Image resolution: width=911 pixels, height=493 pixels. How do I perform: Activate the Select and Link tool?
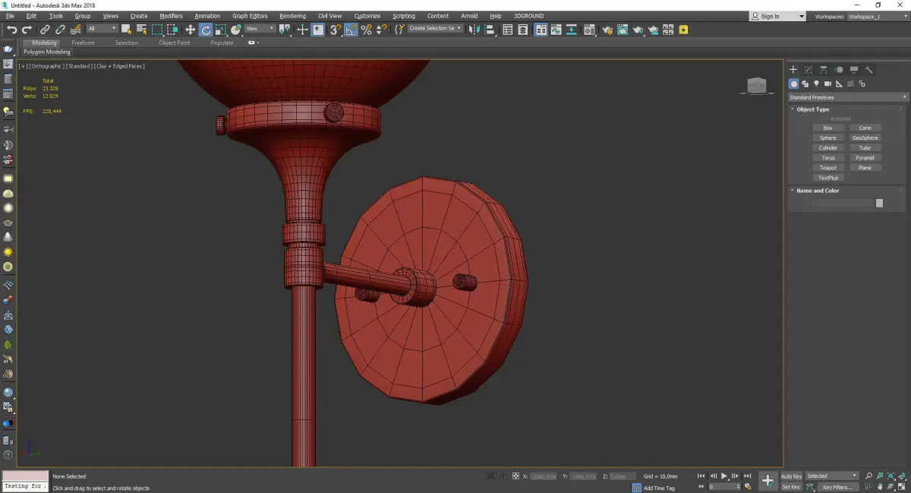tap(46, 30)
